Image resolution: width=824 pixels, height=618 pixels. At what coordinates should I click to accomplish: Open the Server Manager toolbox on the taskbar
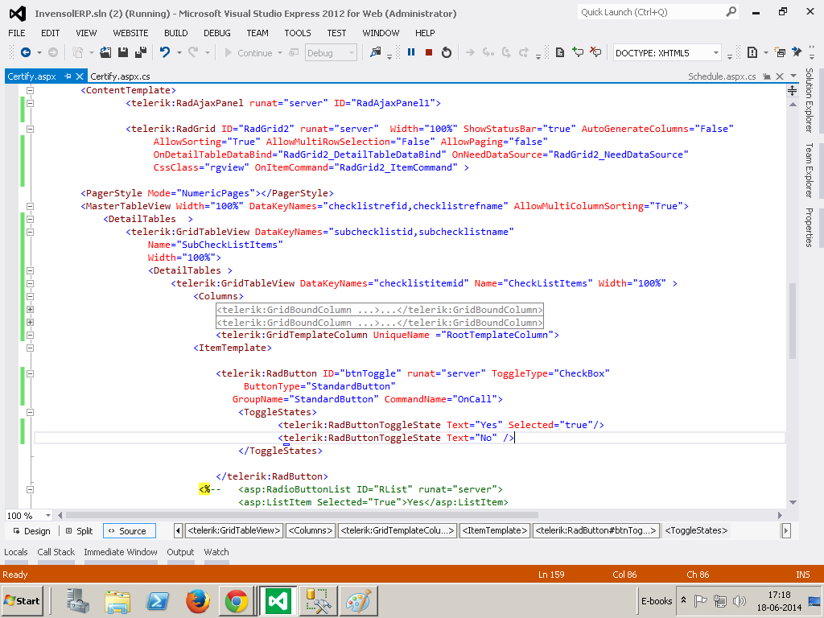pyautogui.click(x=78, y=601)
